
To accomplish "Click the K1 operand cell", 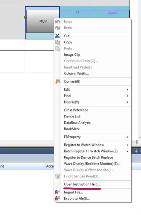I will click(77, 12).
